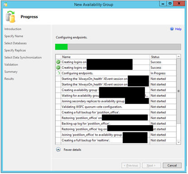Screen dimensions: 188x174
Task: Click the Status column header
Action: [x=163, y=57]
